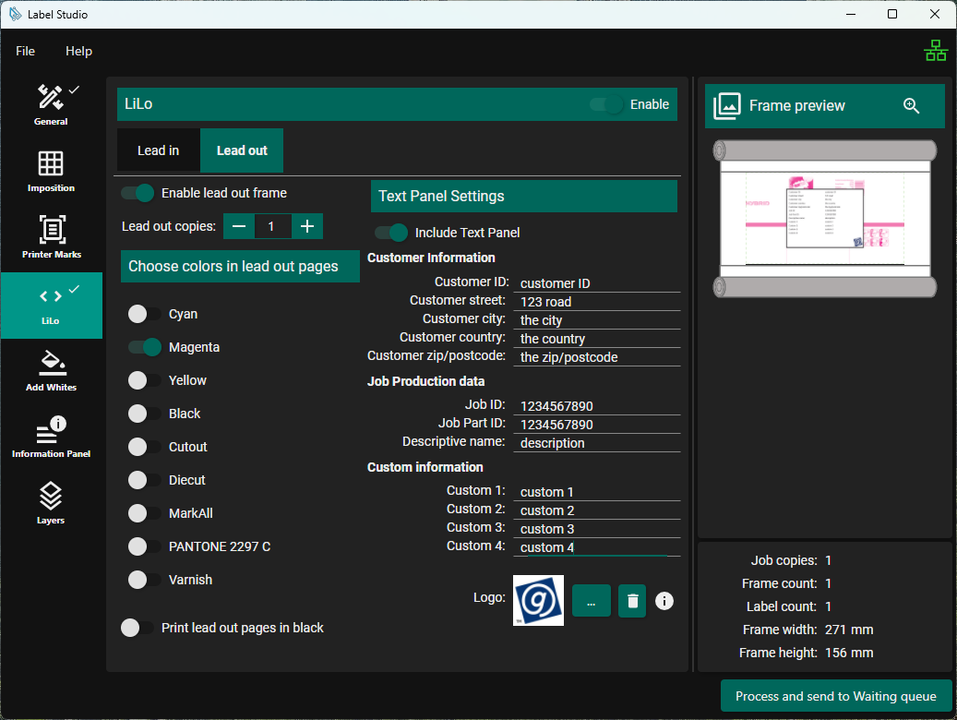
Task: Turn on Print lead out pages in black
Action: [x=138, y=628]
